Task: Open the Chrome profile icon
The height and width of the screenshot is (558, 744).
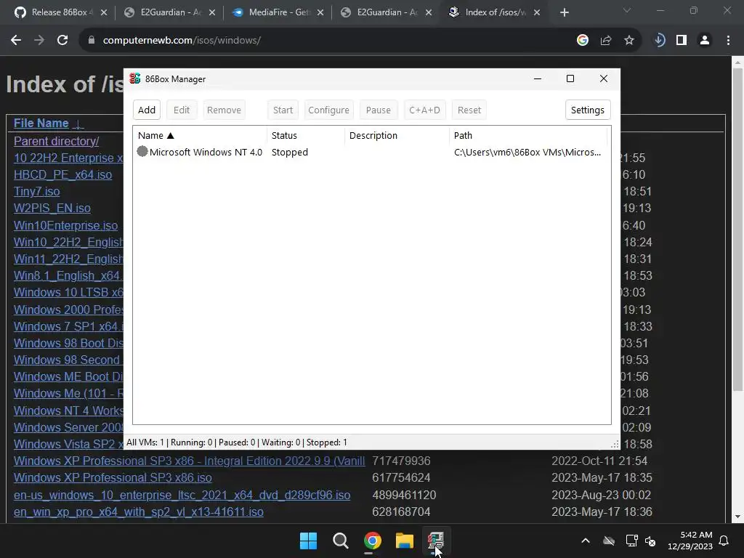Action: (x=705, y=41)
